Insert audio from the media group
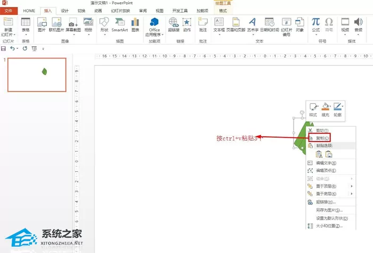373x253 pixels. point(358,26)
